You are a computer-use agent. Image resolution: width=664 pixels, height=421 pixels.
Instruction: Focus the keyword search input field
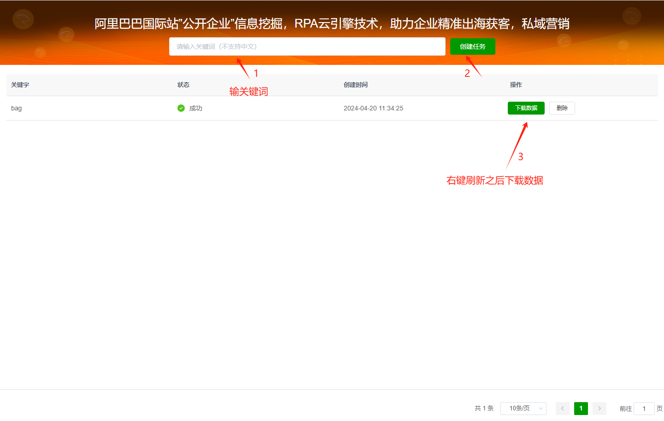coord(307,46)
